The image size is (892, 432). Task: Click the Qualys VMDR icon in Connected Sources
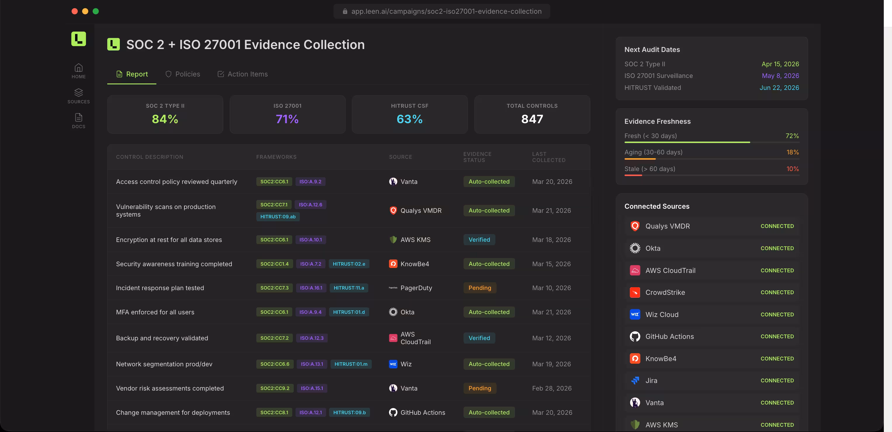(x=635, y=226)
